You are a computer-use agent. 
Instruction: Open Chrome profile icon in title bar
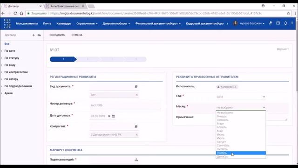pyautogui.click(x=263, y=6)
